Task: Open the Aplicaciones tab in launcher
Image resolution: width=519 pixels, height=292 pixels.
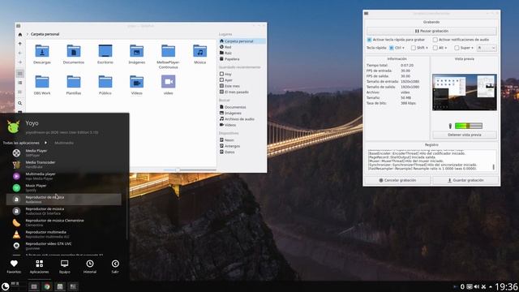Action: click(40, 267)
